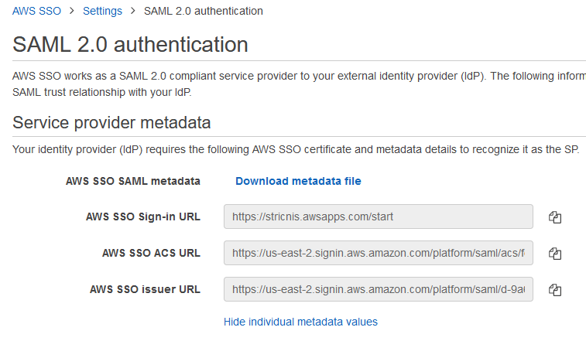Click the identity provider requirements description text

[294, 148]
